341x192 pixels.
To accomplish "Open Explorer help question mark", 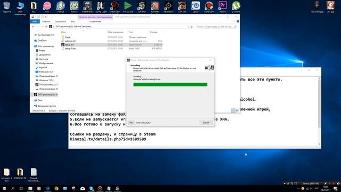I will tap(238, 21).
